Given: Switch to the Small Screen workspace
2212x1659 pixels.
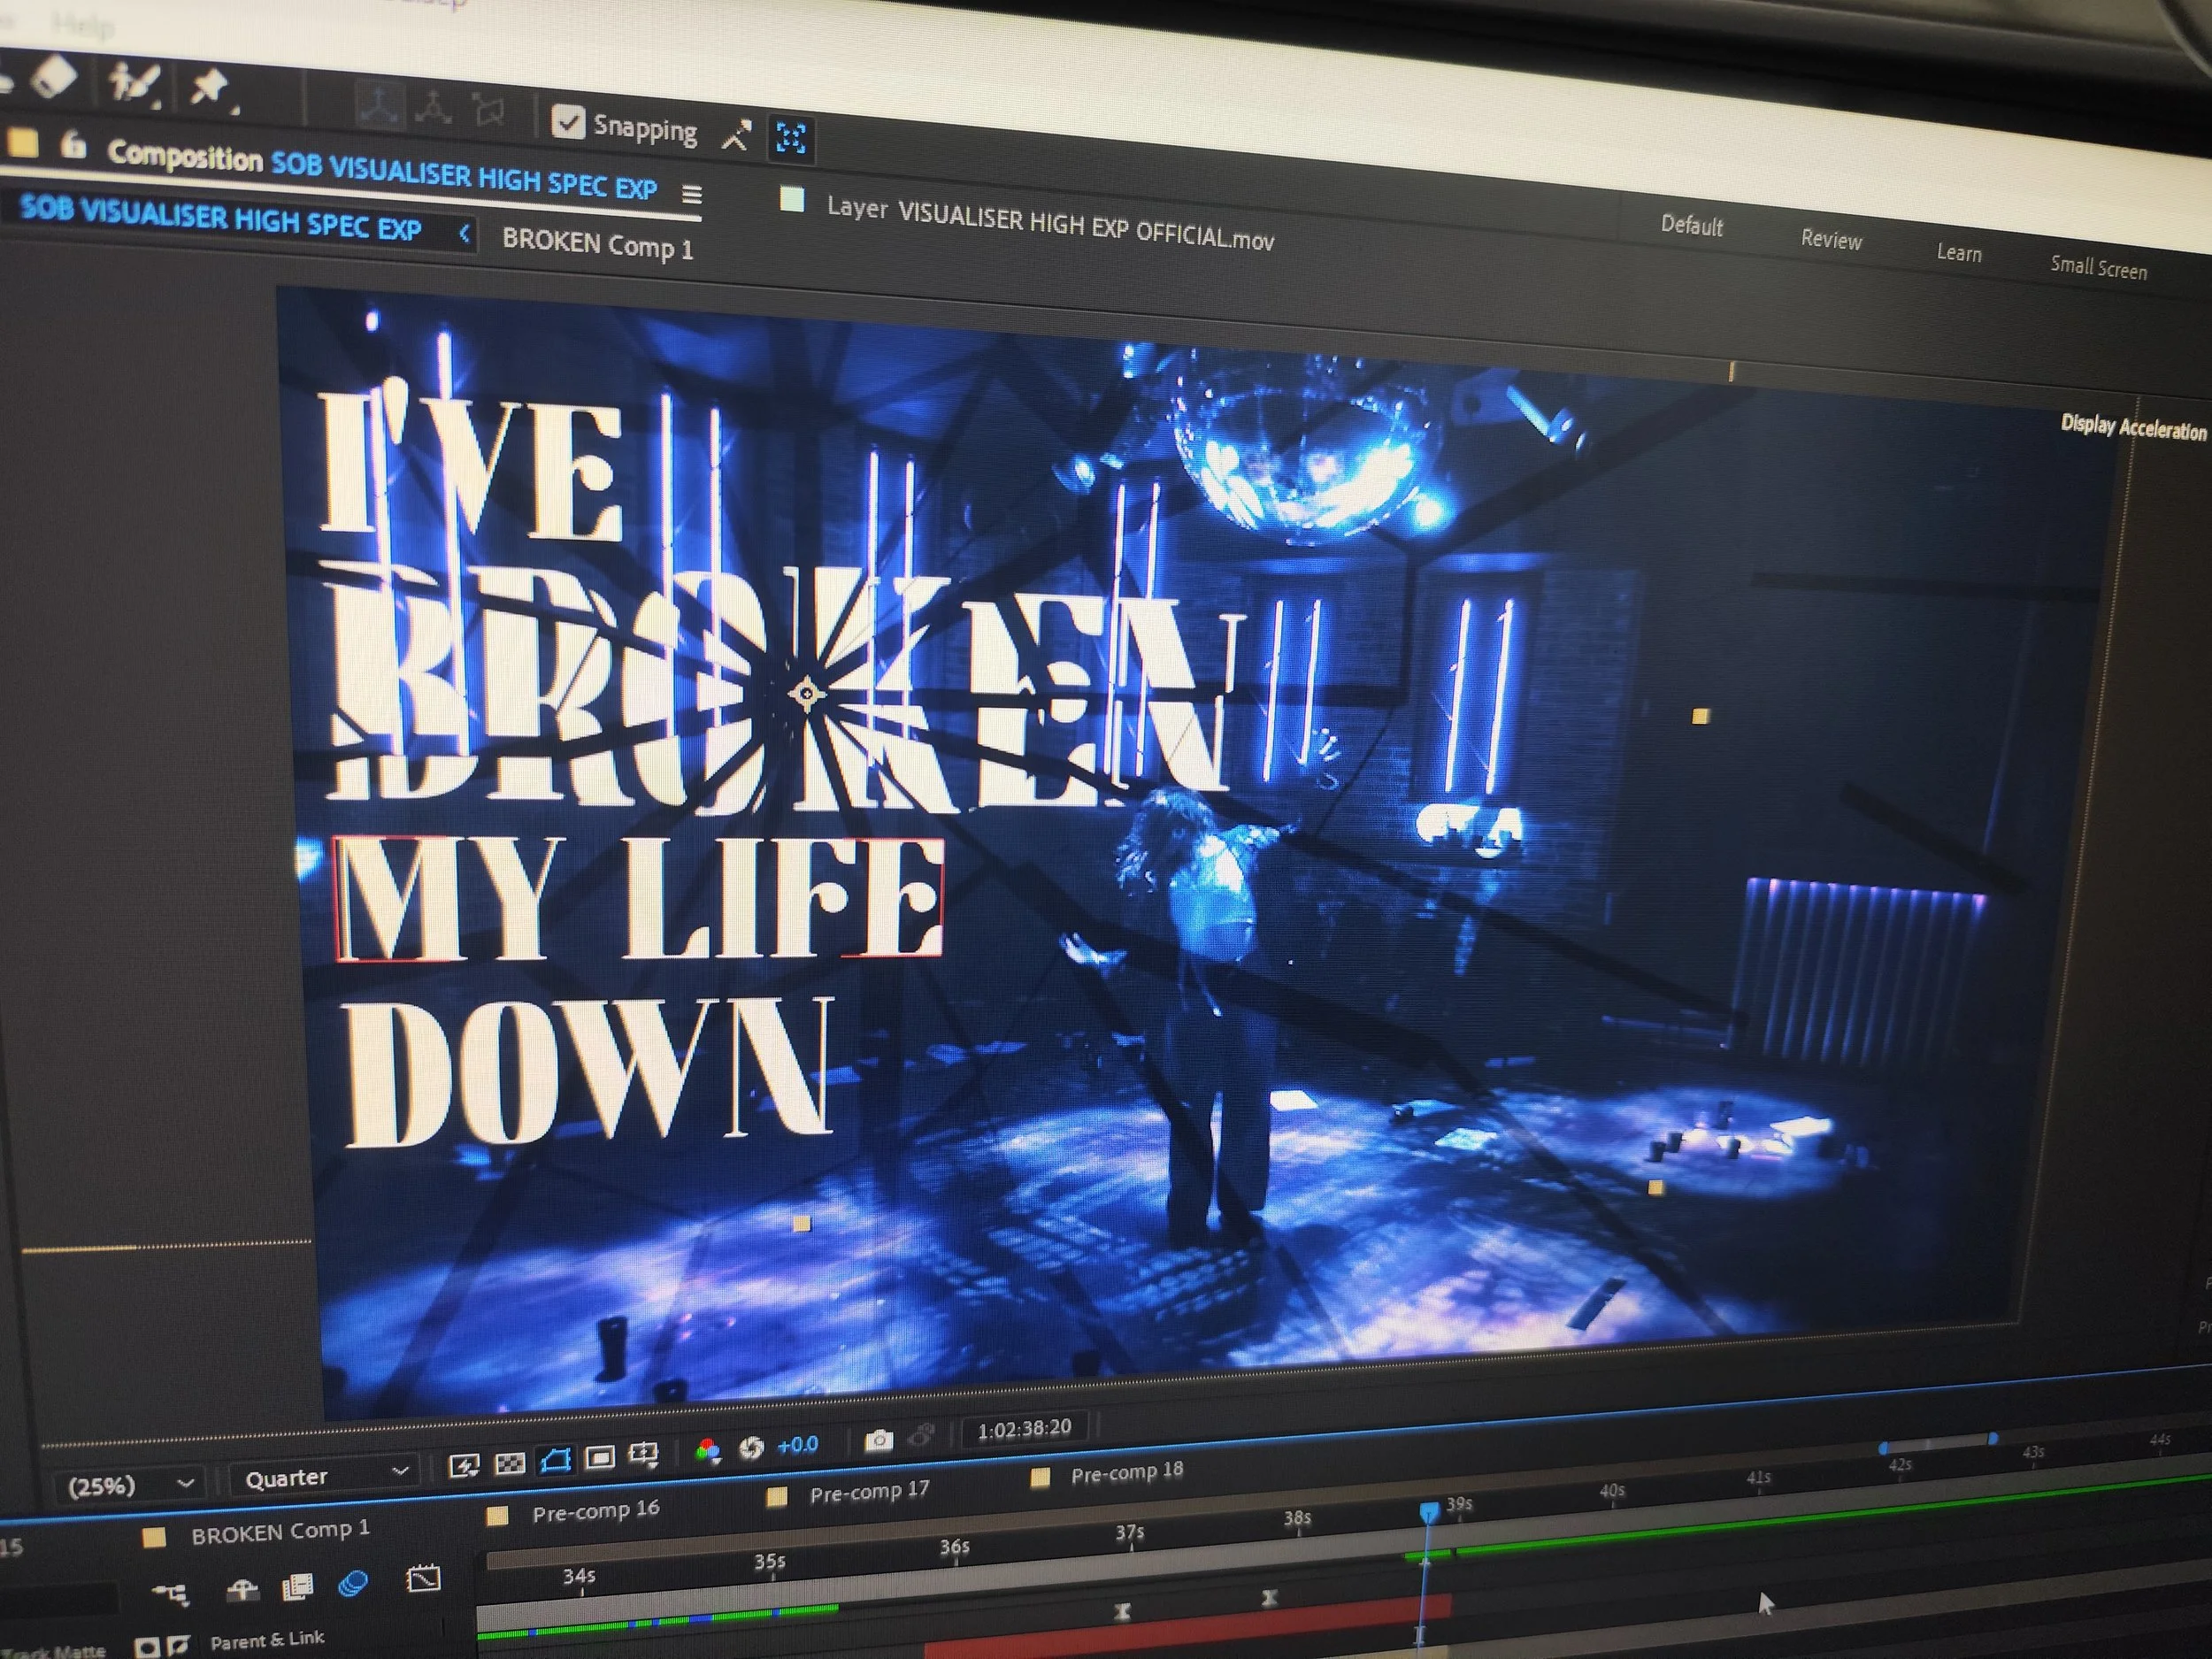Looking at the screenshot, I should (x=2098, y=267).
